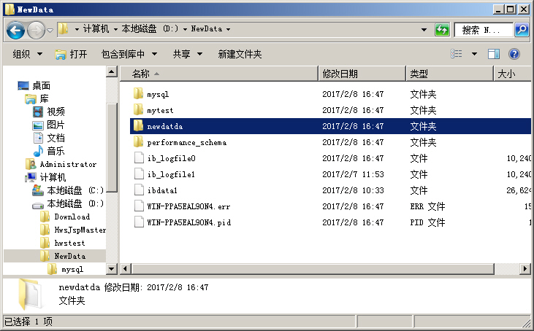Viewport: 534px width, 331px height.
Task: Click the horizontal scrollbar right arrow
Action: point(525,269)
